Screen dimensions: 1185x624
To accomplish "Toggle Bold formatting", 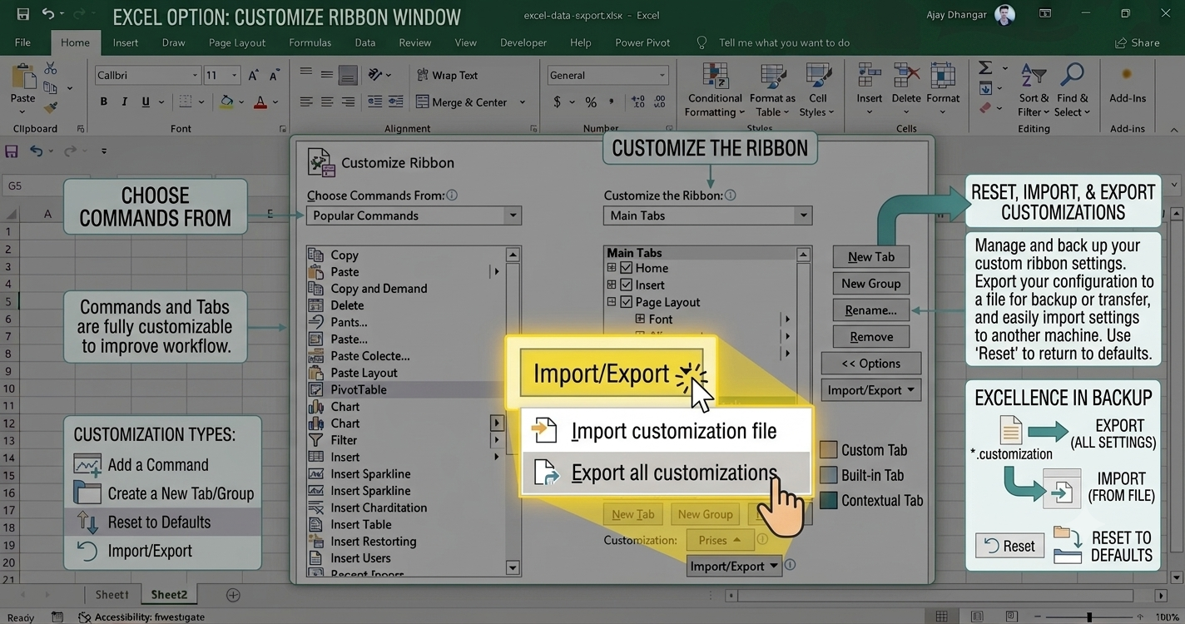I will pyautogui.click(x=104, y=102).
